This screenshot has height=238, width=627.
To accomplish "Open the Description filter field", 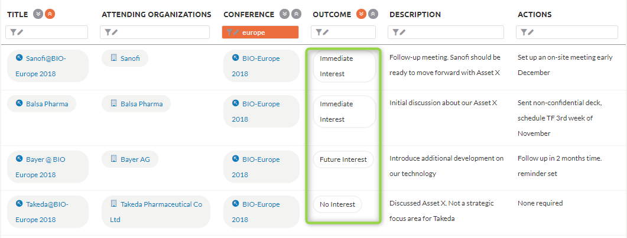I will tap(446, 32).
